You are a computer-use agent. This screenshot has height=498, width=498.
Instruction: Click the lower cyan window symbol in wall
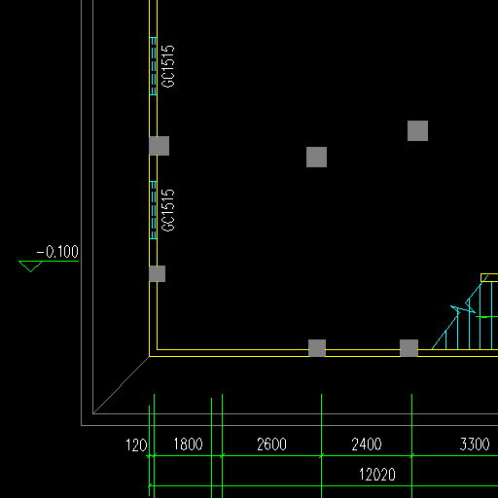[x=154, y=210]
